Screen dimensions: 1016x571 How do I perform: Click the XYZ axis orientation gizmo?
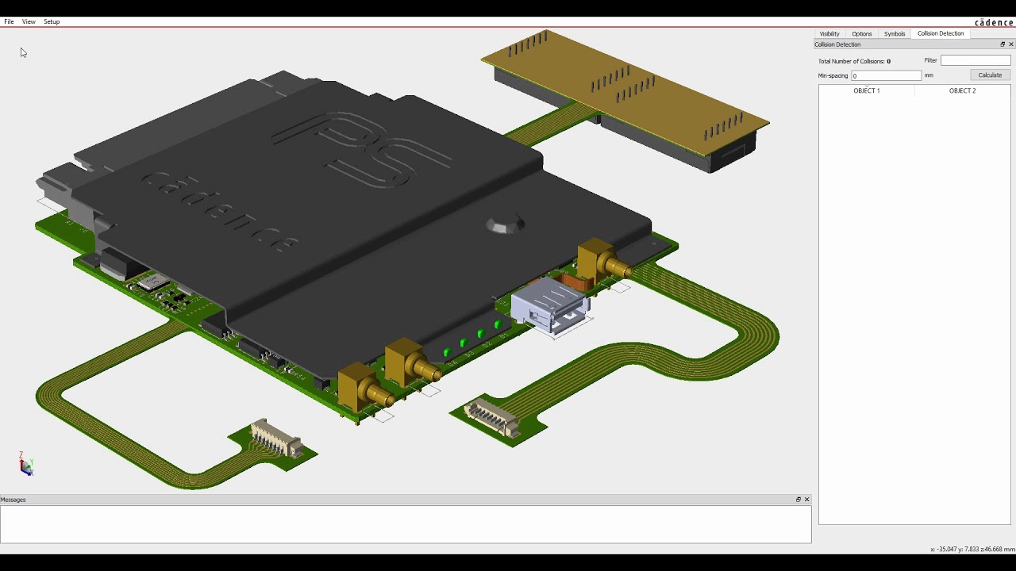coord(26,465)
